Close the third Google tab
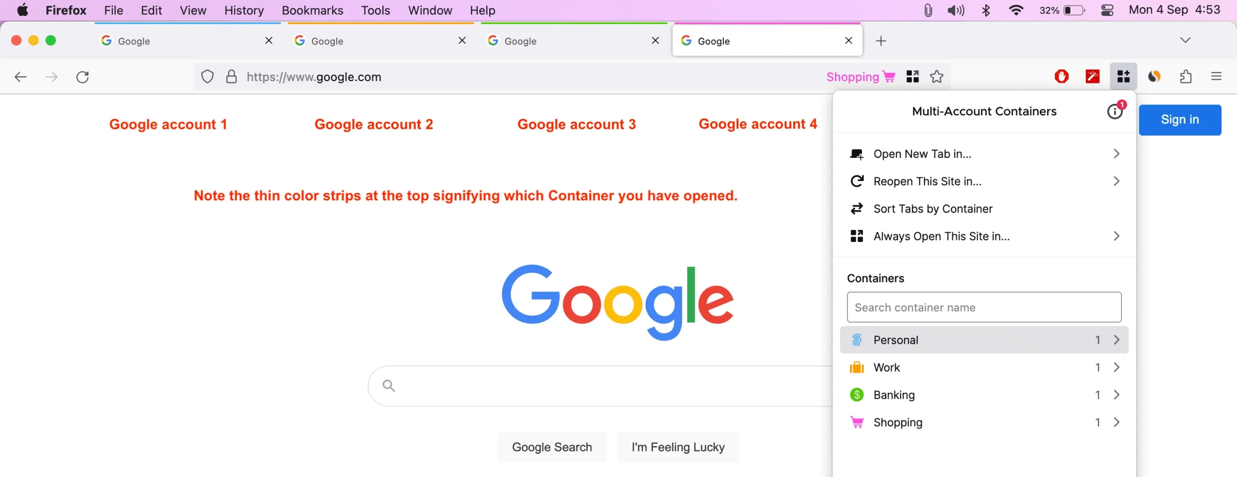Viewport: 1237px width, 477px height. [655, 41]
